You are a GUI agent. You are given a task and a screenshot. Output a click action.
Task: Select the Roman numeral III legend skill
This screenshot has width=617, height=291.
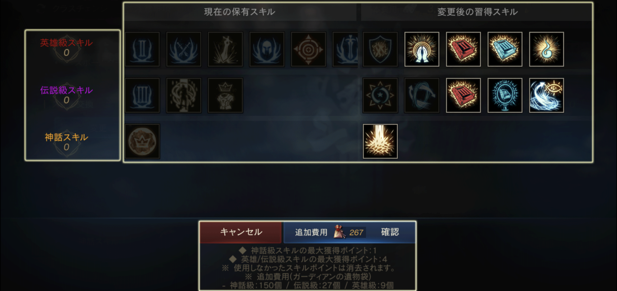click(x=142, y=95)
